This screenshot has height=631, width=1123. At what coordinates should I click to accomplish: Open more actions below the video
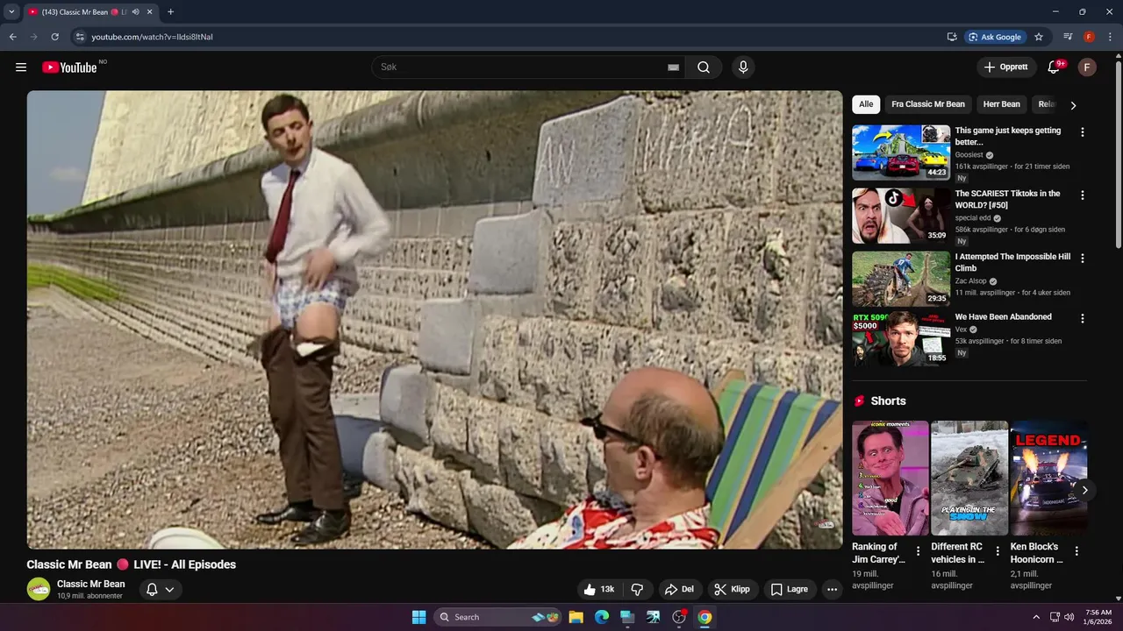click(x=832, y=590)
